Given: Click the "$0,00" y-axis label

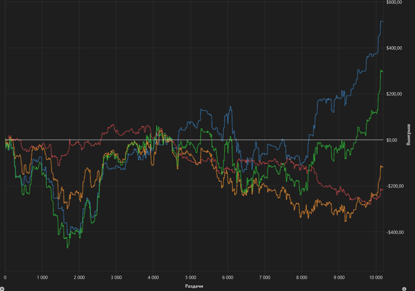Looking at the screenshot, I should 391,140.
